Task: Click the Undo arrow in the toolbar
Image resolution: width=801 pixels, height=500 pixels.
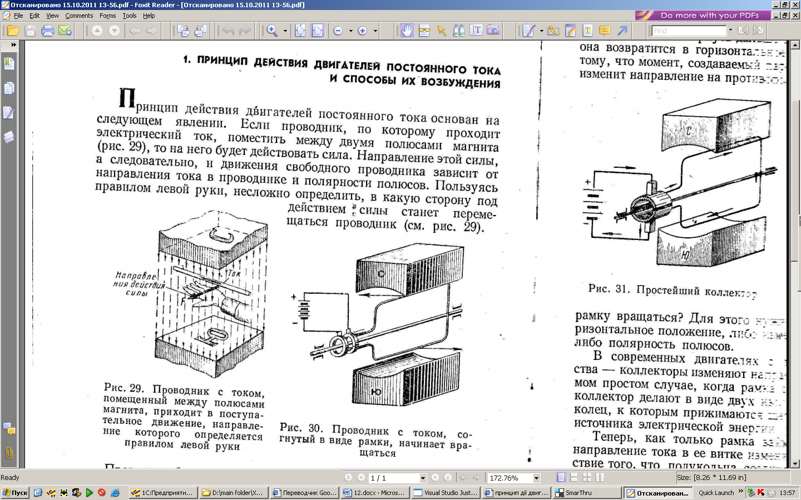Action: [228, 31]
